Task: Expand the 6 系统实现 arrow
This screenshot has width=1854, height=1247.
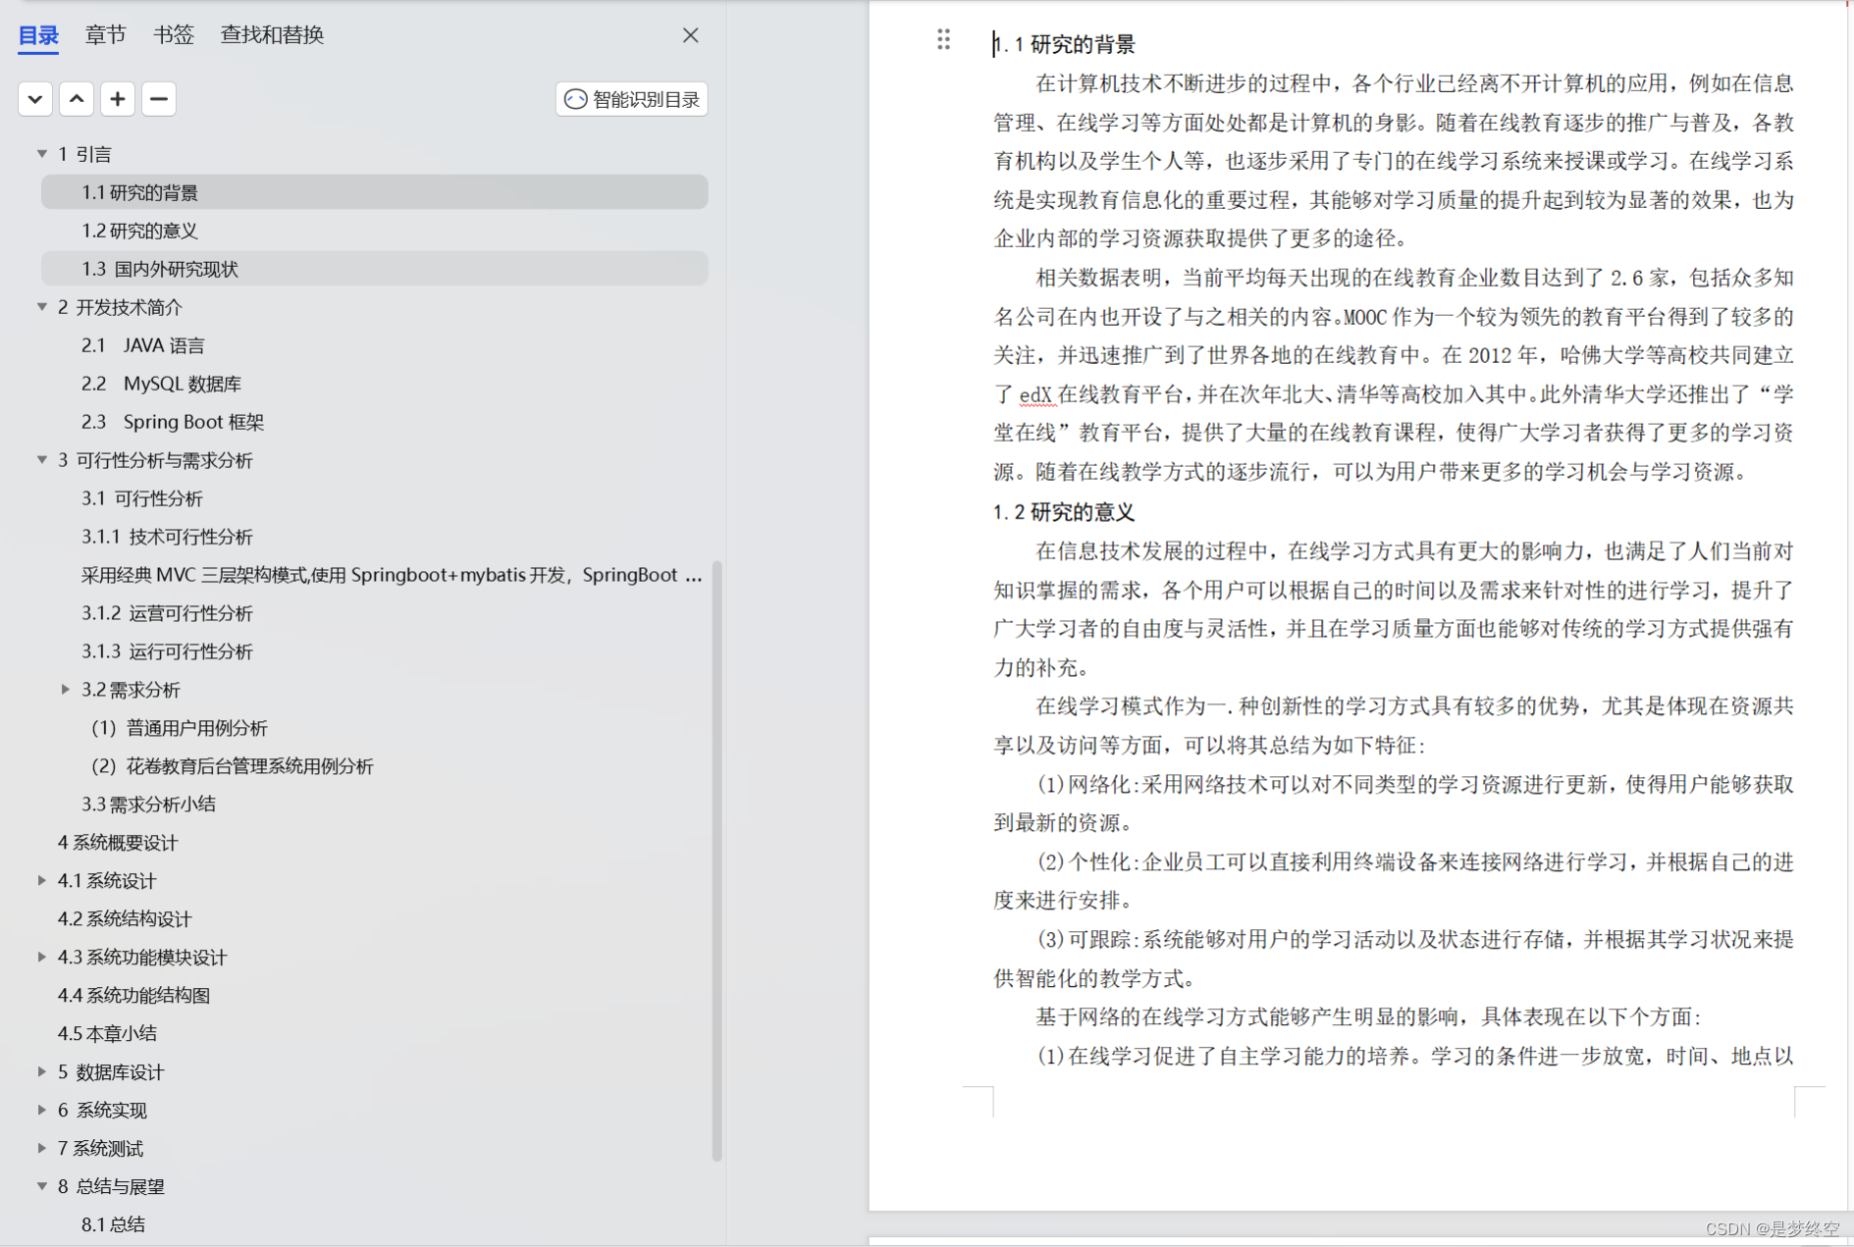Action: click(x=42, y=1111)
